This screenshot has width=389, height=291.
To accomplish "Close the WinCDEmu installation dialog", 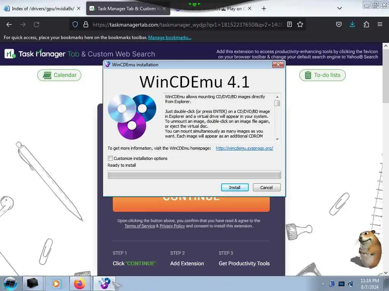I will click(278, 64).
